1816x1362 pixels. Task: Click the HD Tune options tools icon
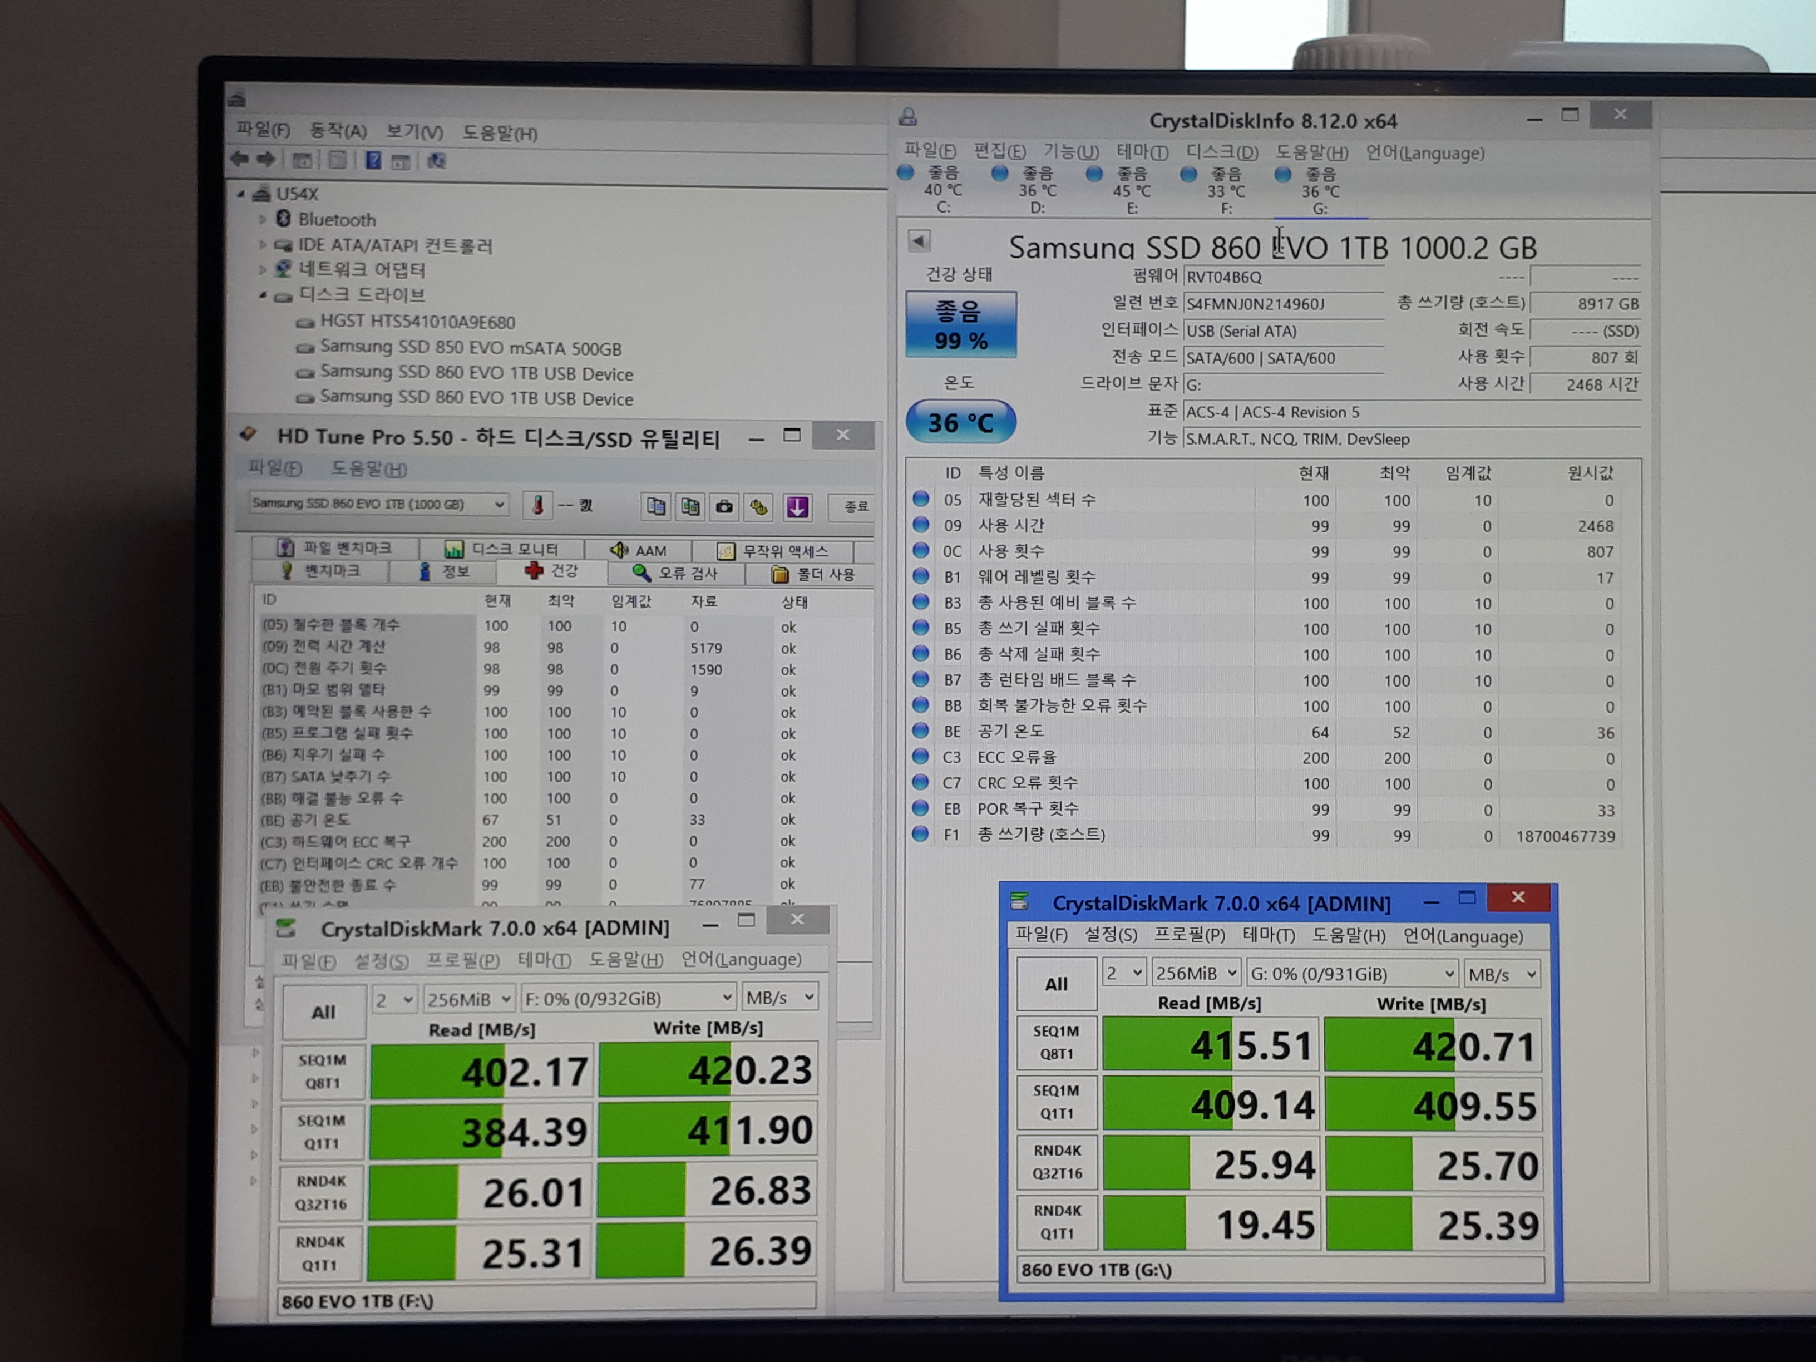point(759,507)
